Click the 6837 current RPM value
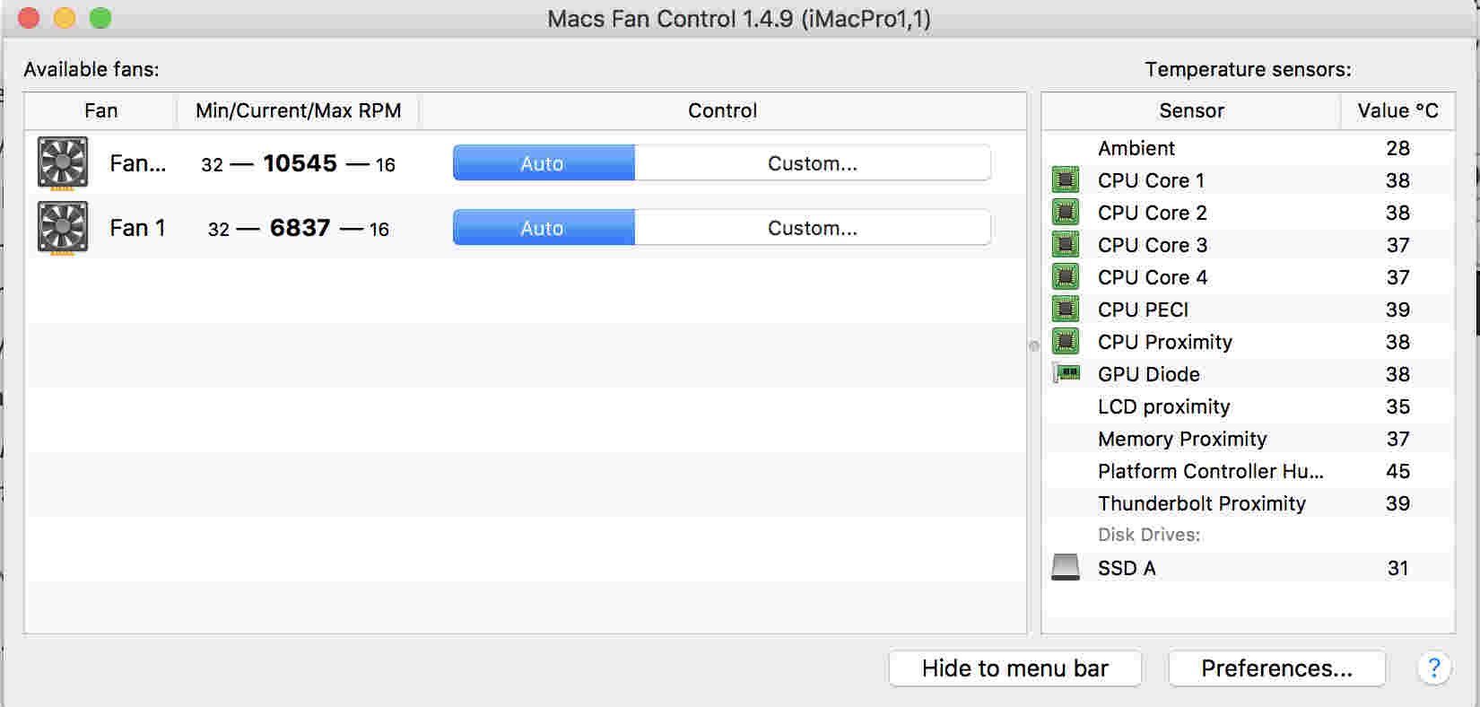 pos(300,228)
